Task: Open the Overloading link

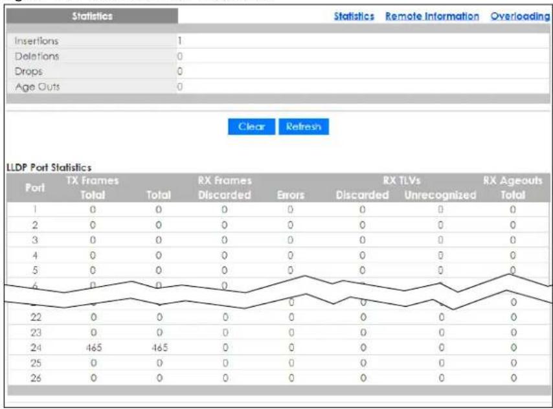Action: 520,16
